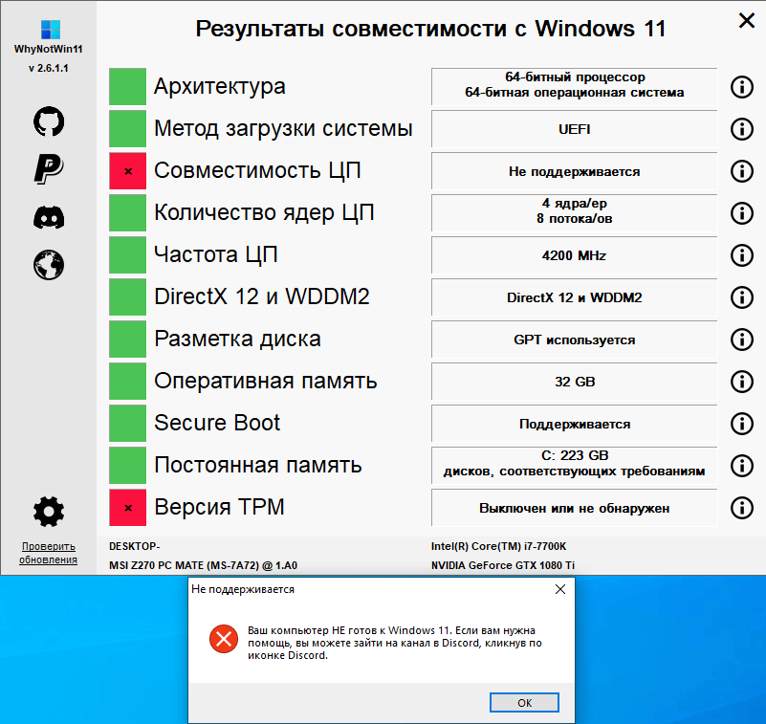The image size is (766, 724).
Task: Show info for Метод загрузки системы
Action: pyautogui.click(x=741, y=129)
